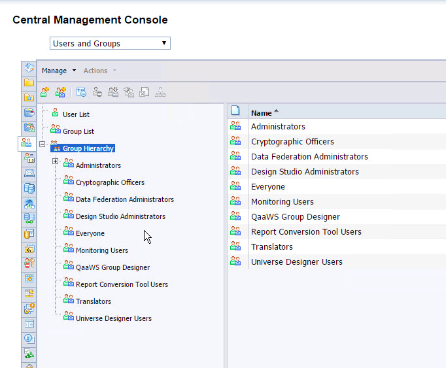Select Everyone in the tree

coord(90,233)
